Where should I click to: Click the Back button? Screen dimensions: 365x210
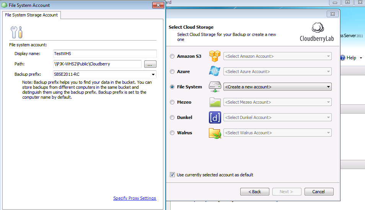pyautogui.click(x=255, y=192)
